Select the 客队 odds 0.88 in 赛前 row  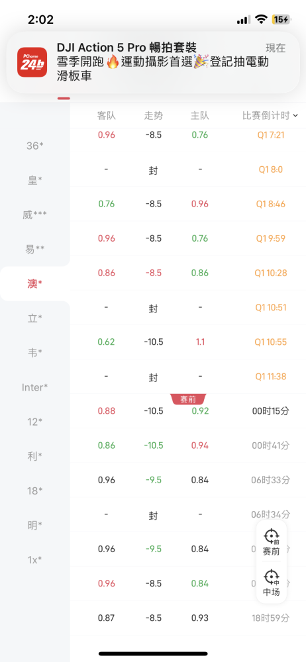[x=107, y=411]
